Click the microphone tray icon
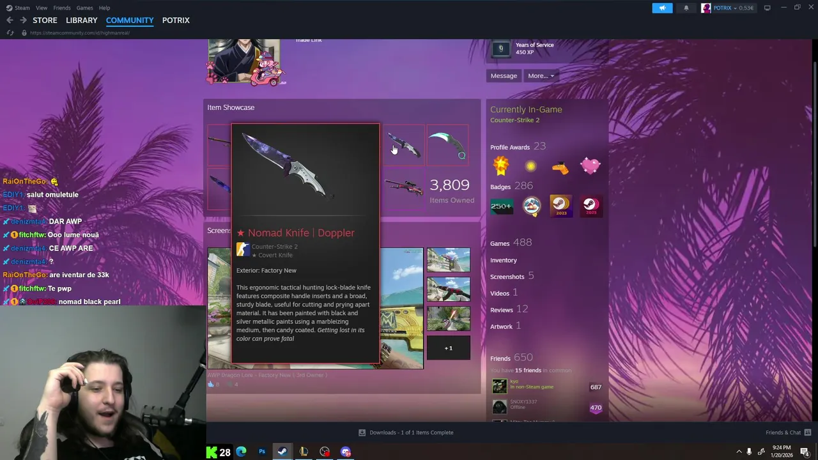The height and width of the screenshot is (460, 818). (750, 452)
